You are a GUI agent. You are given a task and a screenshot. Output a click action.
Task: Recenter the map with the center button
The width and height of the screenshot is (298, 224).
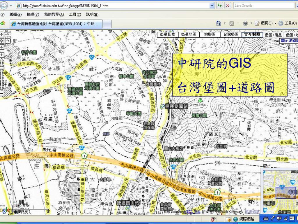[1, 41]
